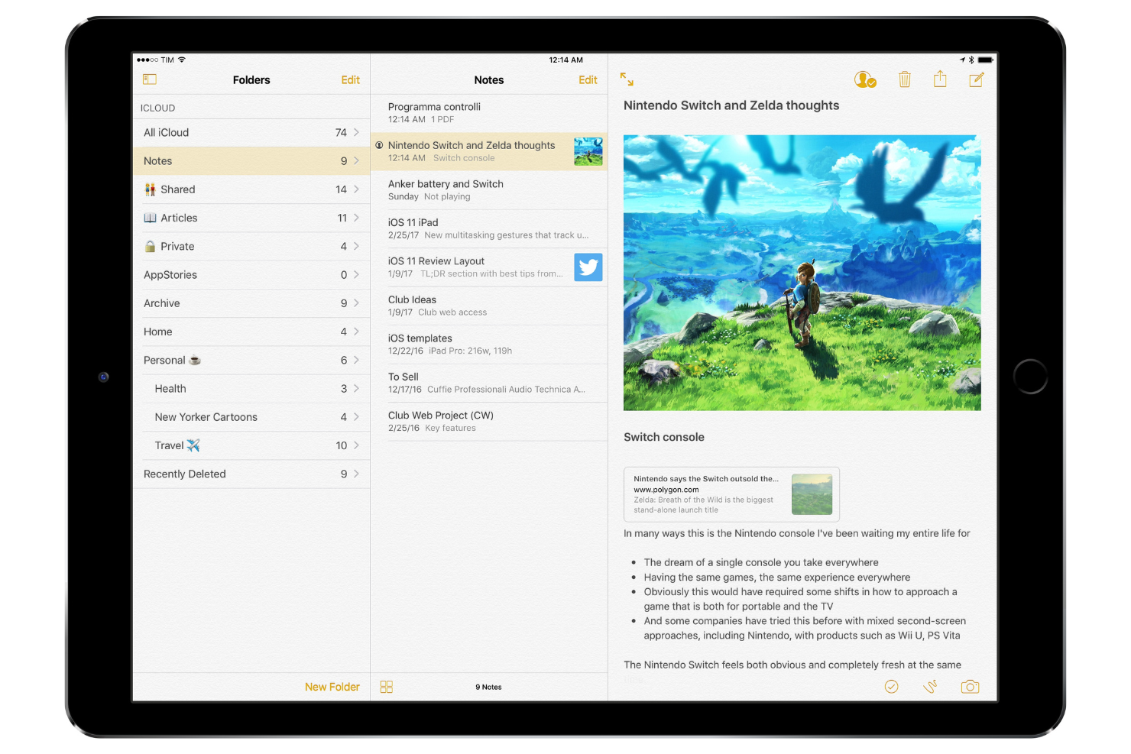Viewport: 1131px width, 754px height.
Task: Open the share sheet for this note
Action: click(x=940, y=79)
